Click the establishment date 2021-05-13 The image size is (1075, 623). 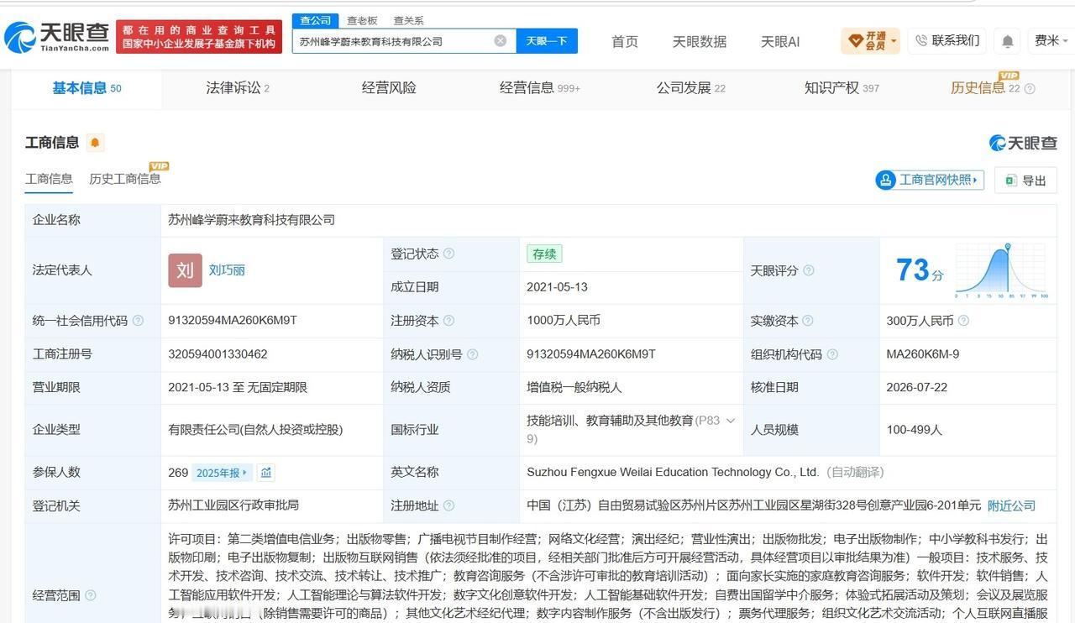[x=557, y=287]
